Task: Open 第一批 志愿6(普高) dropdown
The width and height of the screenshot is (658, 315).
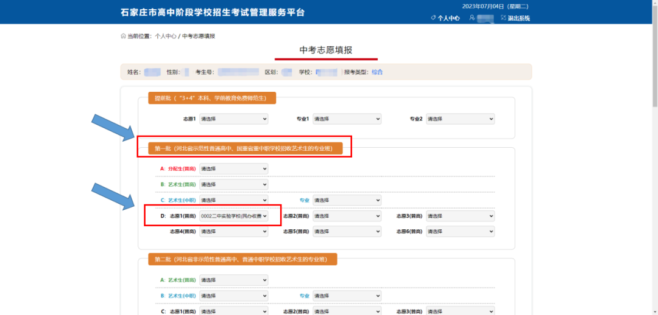Action: [460, 232]
